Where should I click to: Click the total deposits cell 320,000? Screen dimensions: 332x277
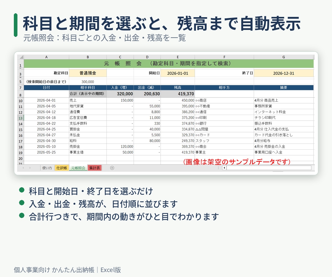click(x=120, y=94)
